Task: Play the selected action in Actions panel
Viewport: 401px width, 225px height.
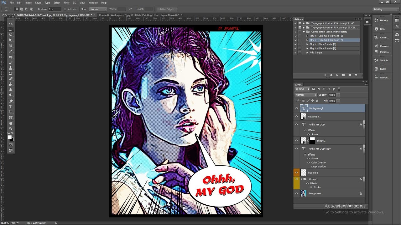Action: click(x=337, y=75)
